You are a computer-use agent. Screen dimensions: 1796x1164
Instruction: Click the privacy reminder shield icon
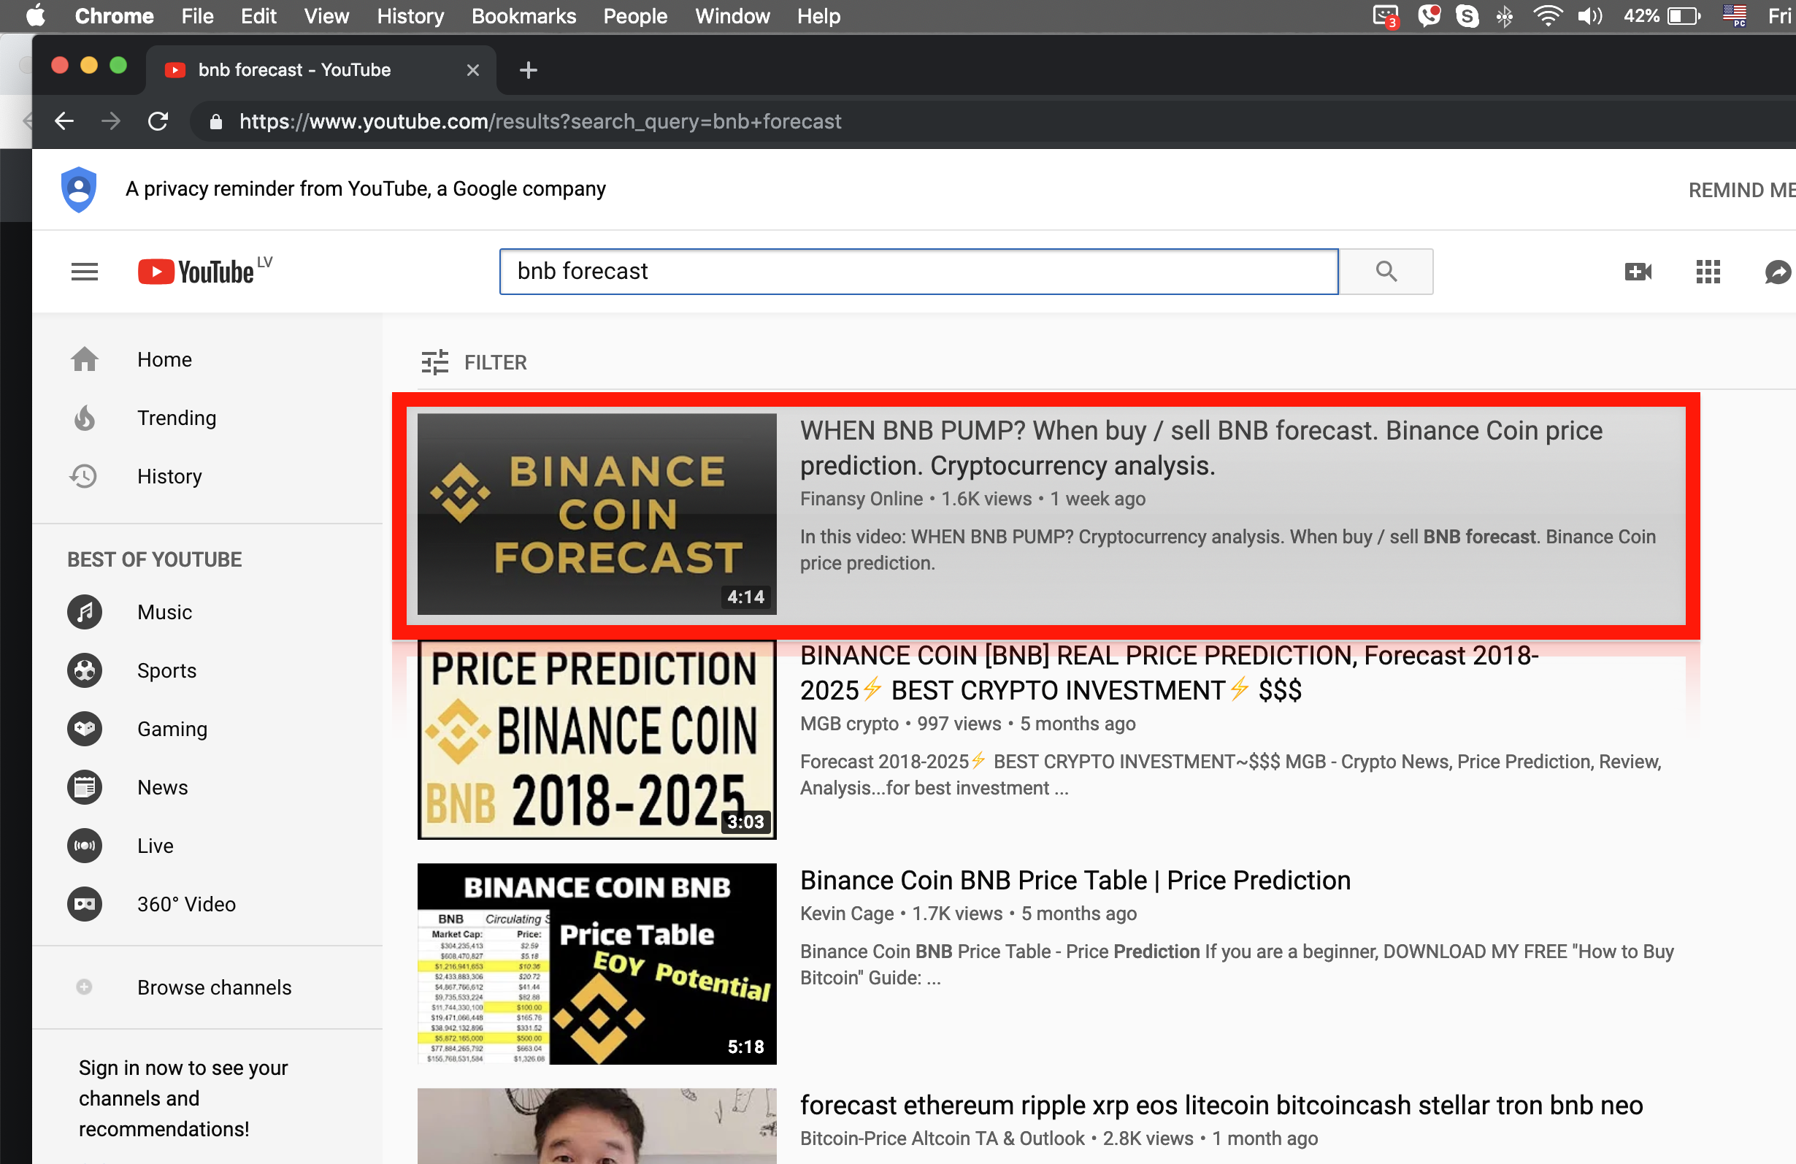pyautogui.click(x=78, y=189)
